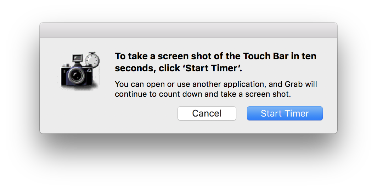Click the phrase 'count down' in the description
Viewport: 377px width, 190px height.
pyautogui.click(x=180, y=94)
